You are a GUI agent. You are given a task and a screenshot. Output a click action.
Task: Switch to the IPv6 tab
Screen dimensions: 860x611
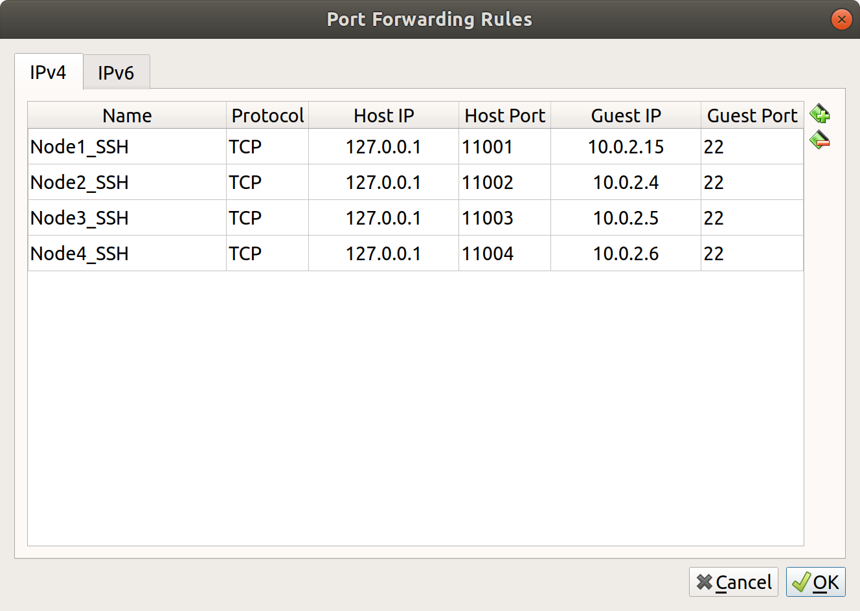click(116, 72)
